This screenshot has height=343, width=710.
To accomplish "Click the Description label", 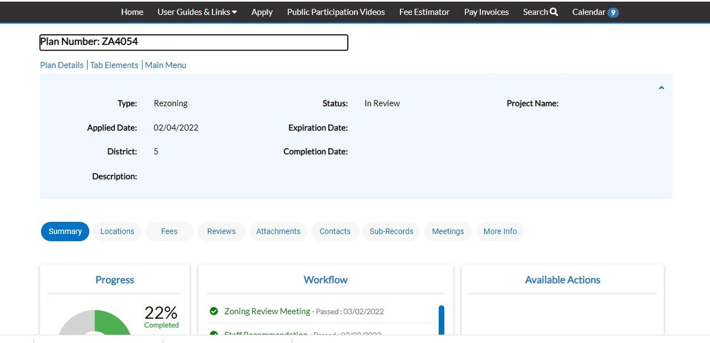I will tap(114, 177).
